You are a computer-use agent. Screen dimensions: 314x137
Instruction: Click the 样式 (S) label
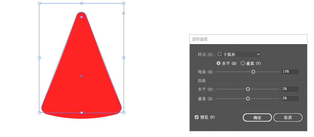(x=206, y=54)
